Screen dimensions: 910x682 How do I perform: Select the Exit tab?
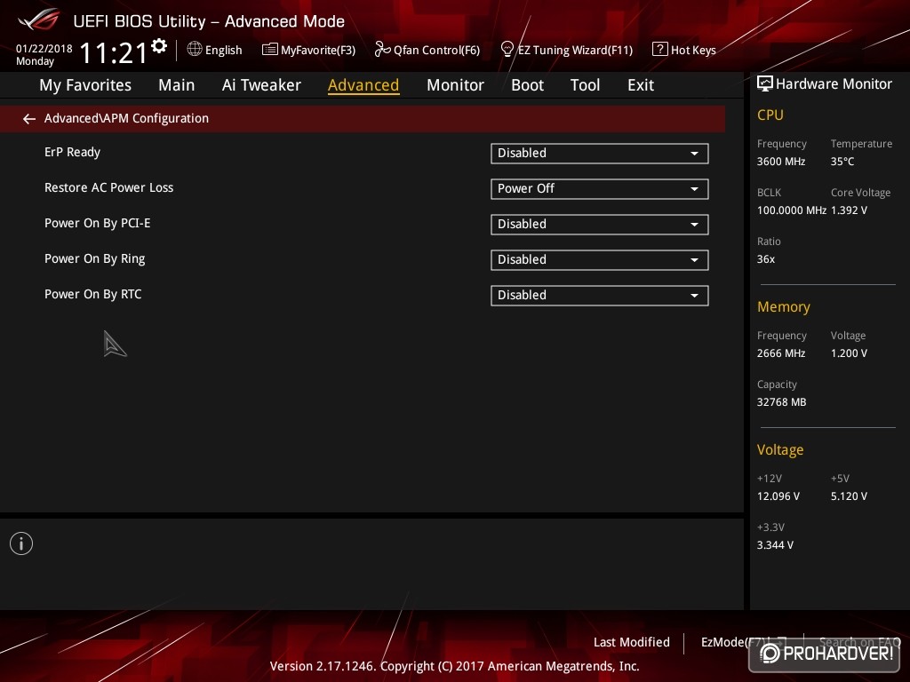(641, 85)
